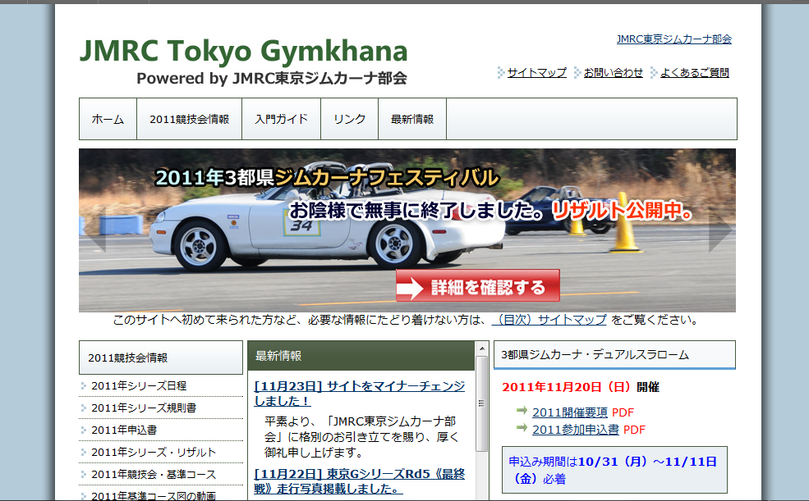Select 2011年申込書 in the sidebar
The image size is (809, 501).
(124, 430)
